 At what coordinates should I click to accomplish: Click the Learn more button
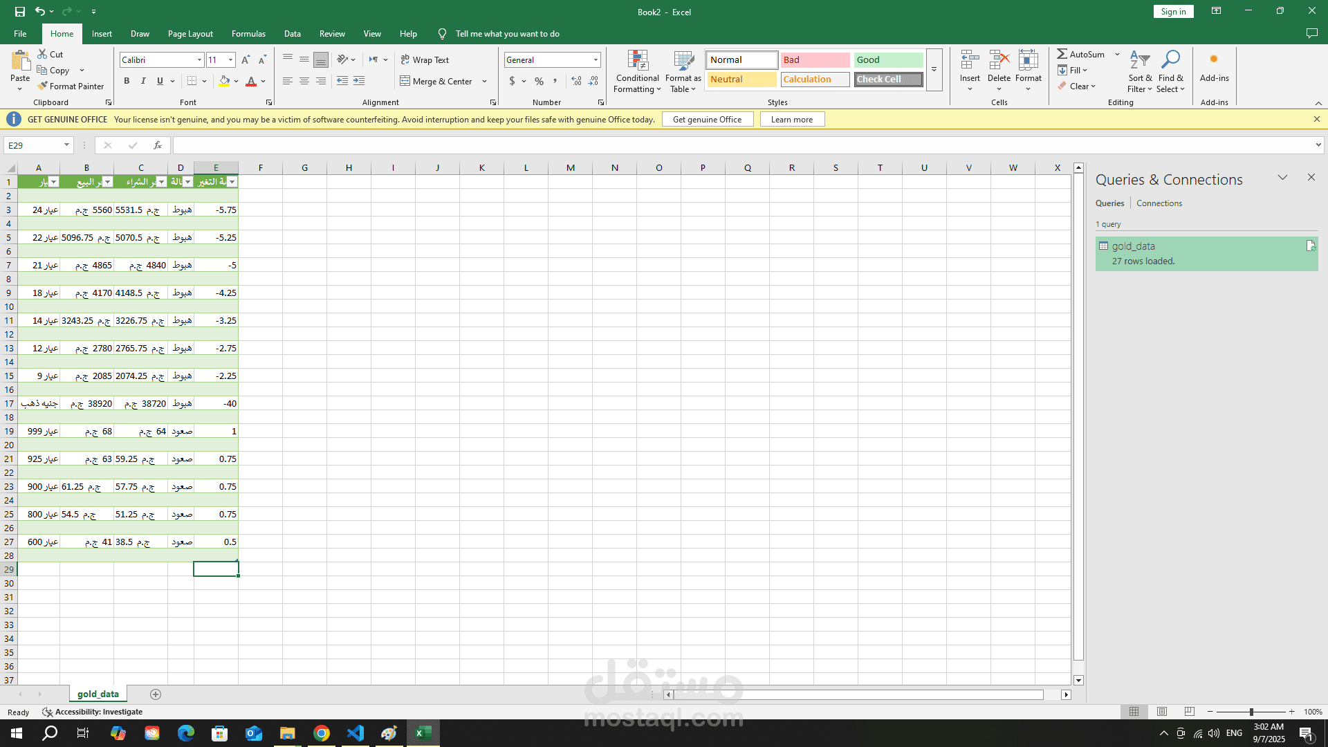[791, 119]
